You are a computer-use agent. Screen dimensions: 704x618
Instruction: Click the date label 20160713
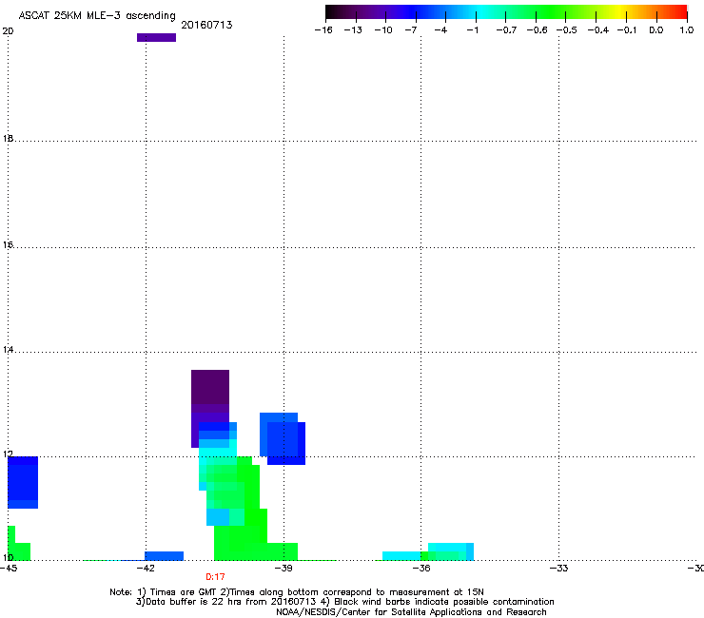206,25
